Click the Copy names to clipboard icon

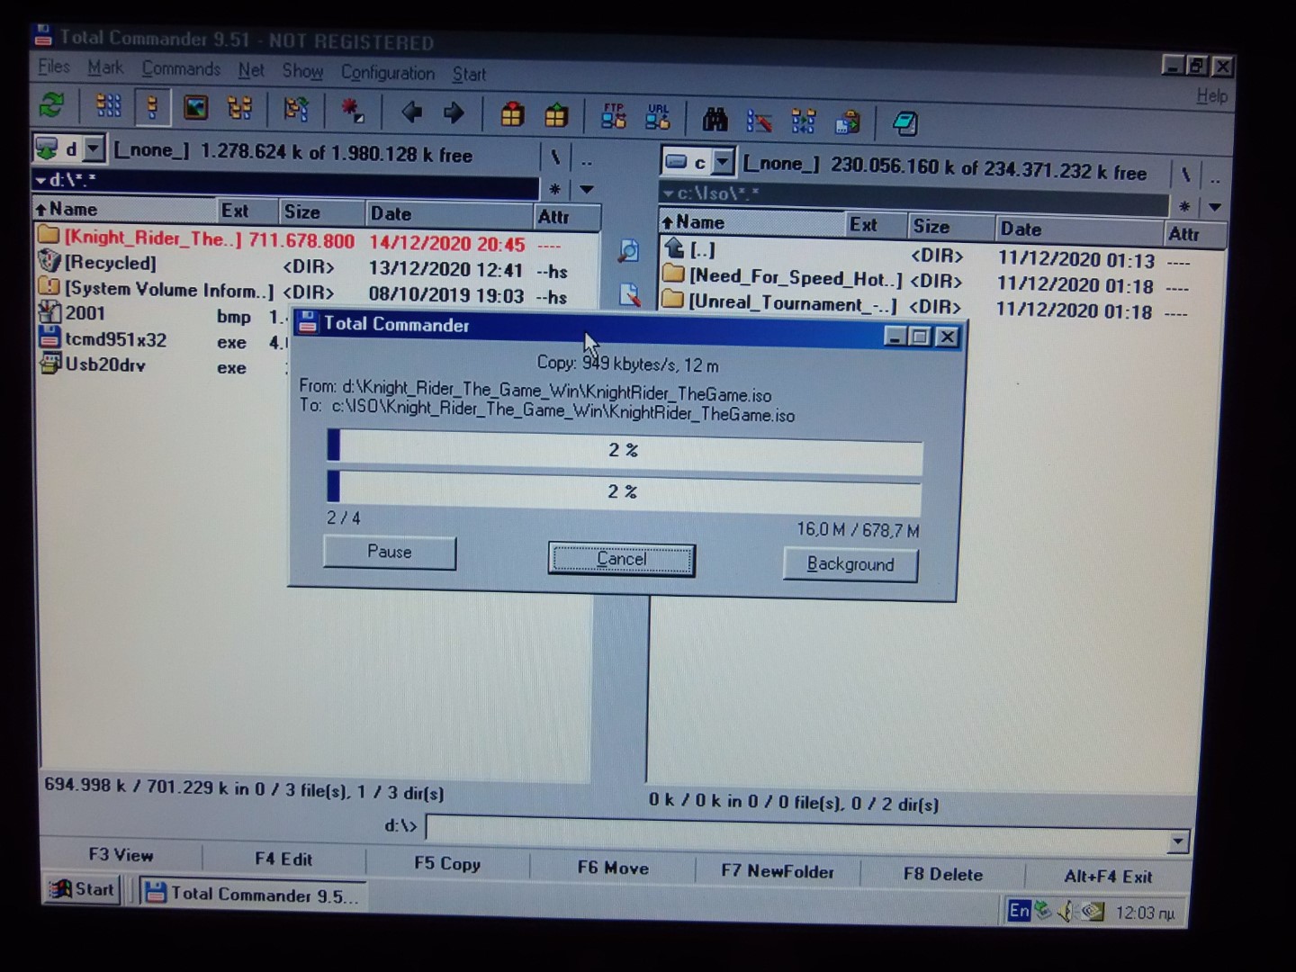click(x=847, y=121)
